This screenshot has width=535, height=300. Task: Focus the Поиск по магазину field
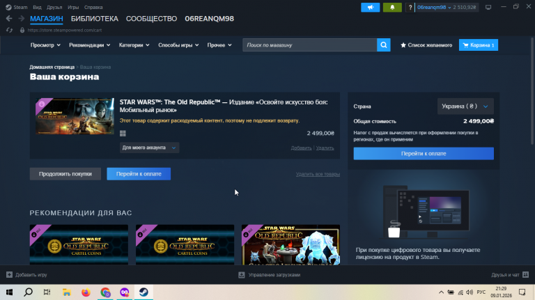point(309,45)
